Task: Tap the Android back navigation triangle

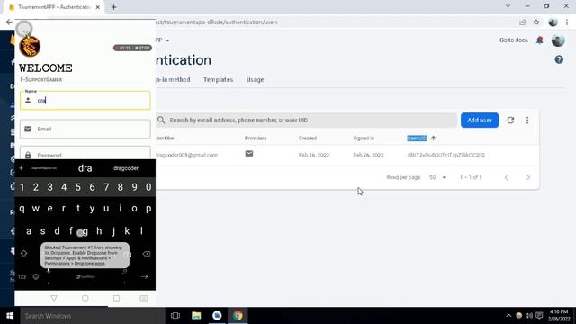Action: tap(54, 298)
